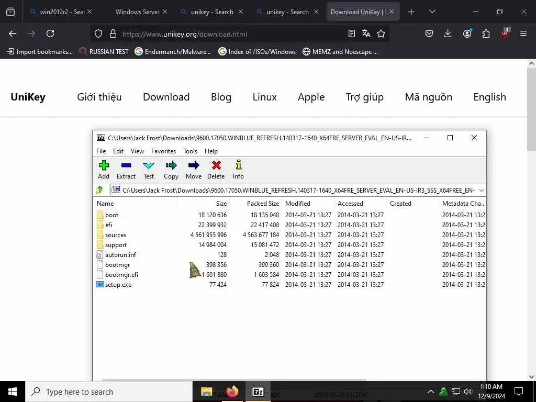
Task: Open File Explorer from the taskbar
Action: pos(206,392)
